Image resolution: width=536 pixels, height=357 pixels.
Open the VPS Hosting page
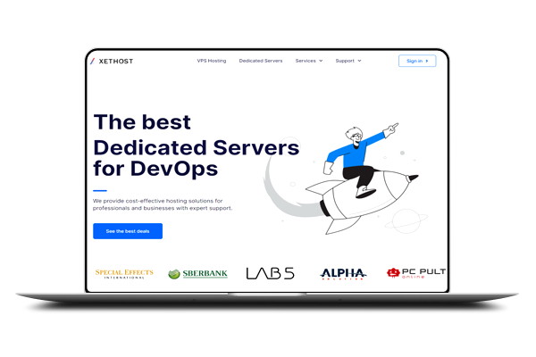click(211, 61)
